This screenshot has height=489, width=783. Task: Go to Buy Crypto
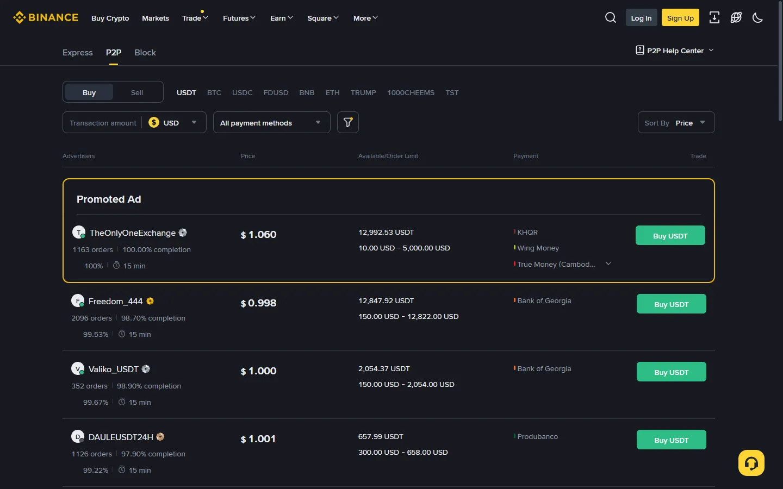click(x=110, y=18)
